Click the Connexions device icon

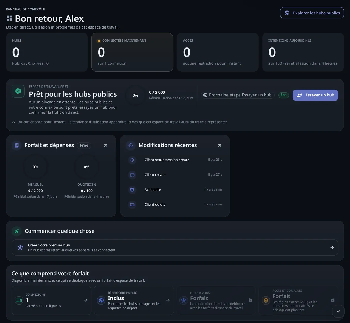coord(19,300)
